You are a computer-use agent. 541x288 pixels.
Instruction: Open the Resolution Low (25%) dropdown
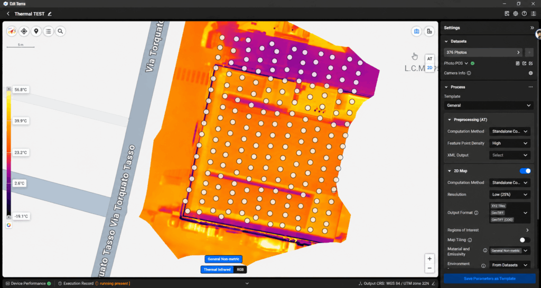[x=510, y=195]
